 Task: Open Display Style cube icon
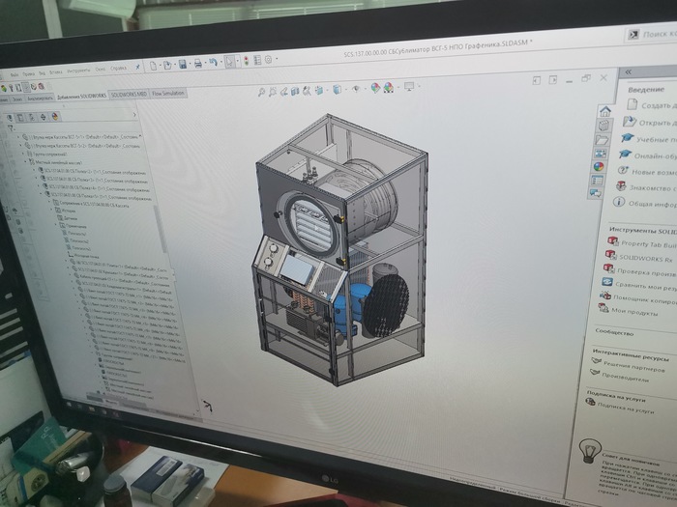[338, 89]
